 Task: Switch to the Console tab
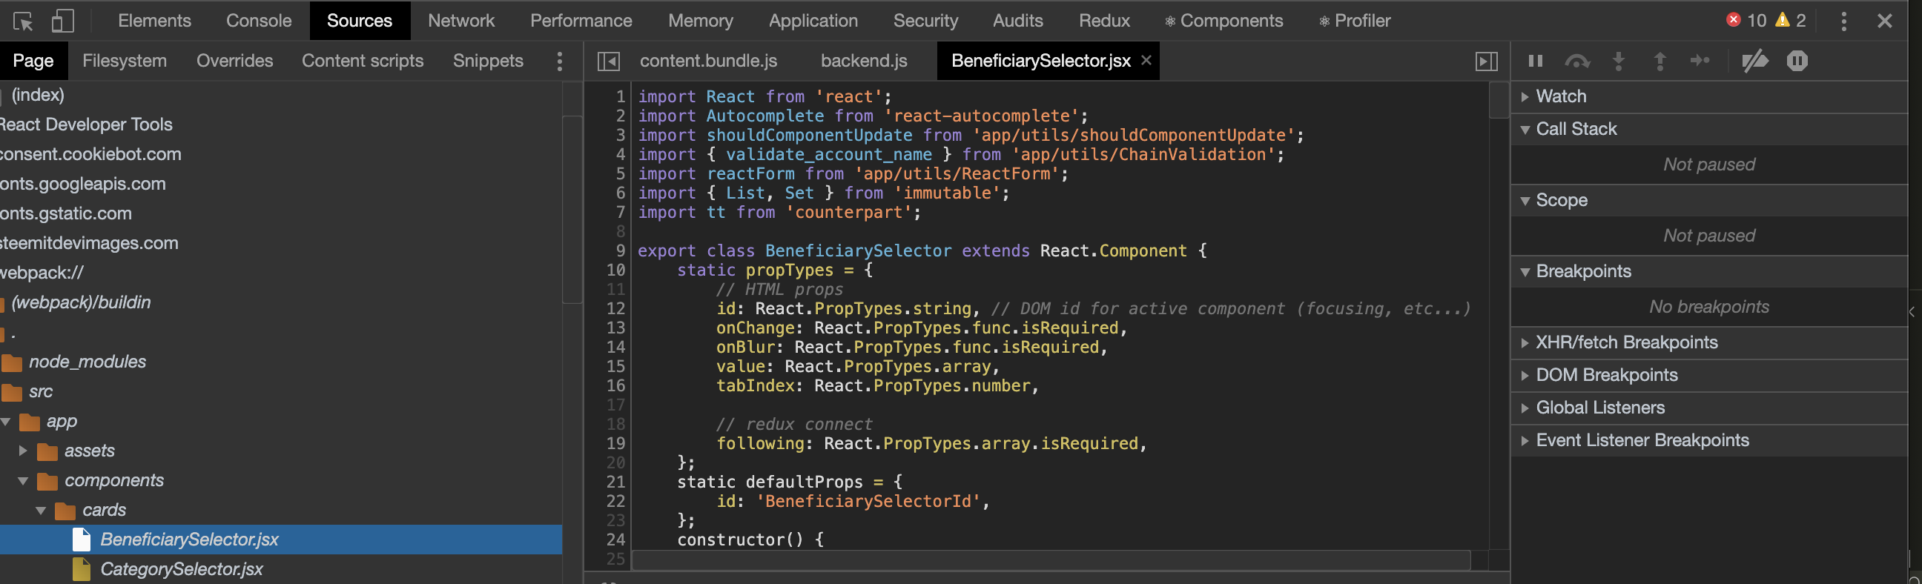coord(259,21)
